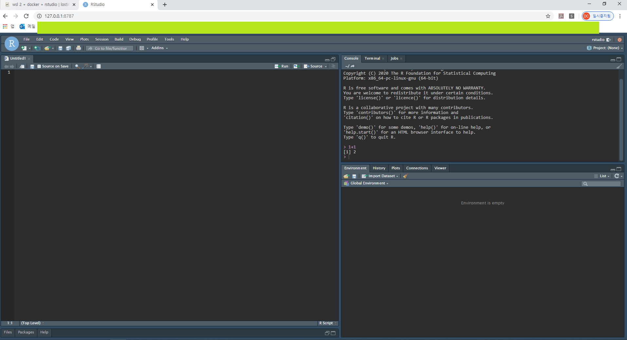Save Untitled1 from the editor toolbar
The height and width of the screenshot is (340, 627).
tap(32, 66)
